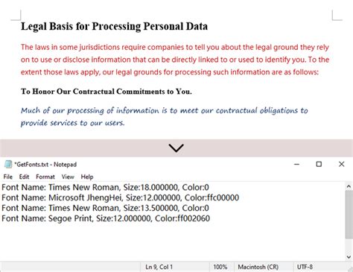
Task: Click the down chevron arrow between panels
Action: 176,148
